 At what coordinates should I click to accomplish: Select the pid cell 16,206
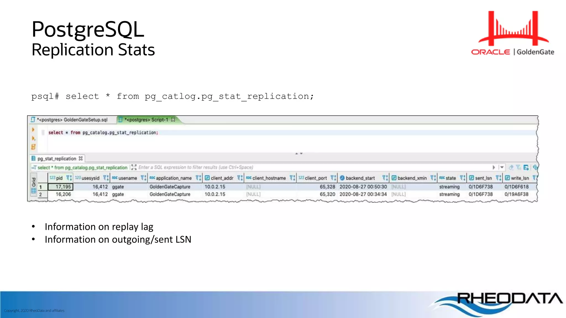tap(63, 194)
